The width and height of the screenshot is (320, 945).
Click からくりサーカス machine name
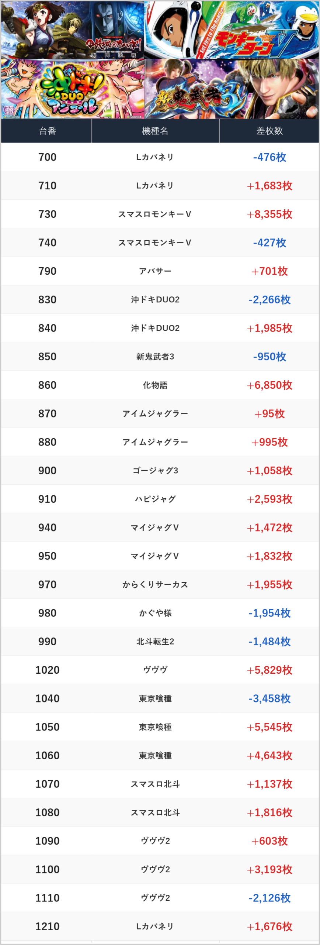pyautogui.click(x=155, y=584)
